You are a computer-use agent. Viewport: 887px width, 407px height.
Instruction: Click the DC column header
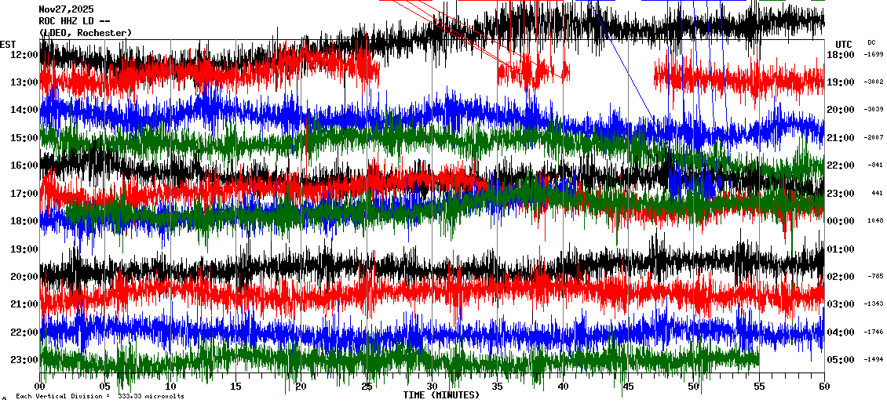pyautogui.click(x=871, y=42)
